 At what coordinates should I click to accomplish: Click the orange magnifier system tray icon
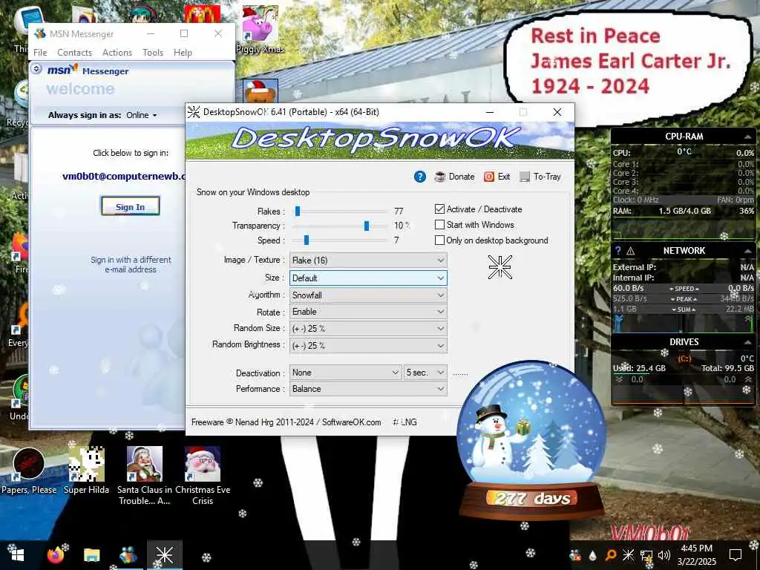[610, 555]
